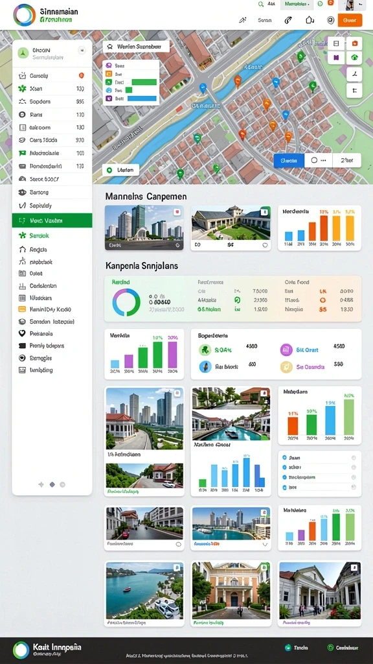
Task: Toggle the small round switch in sidebar header
Action: [82, 51]
